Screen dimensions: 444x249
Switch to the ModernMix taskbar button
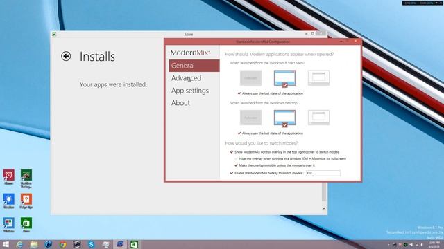tap(120, 244)
